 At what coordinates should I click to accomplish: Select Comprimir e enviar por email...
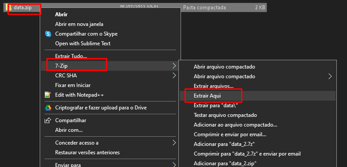click(230, 134)
